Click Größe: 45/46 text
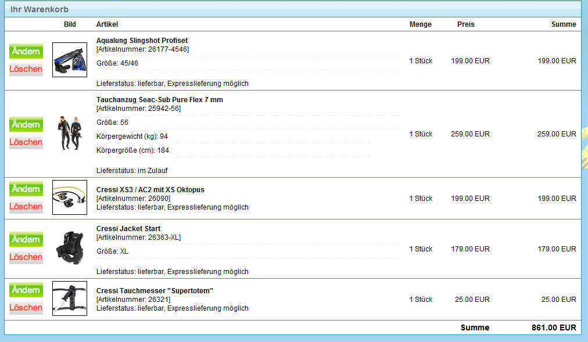The image size is (588, 342). coord(117,63)
